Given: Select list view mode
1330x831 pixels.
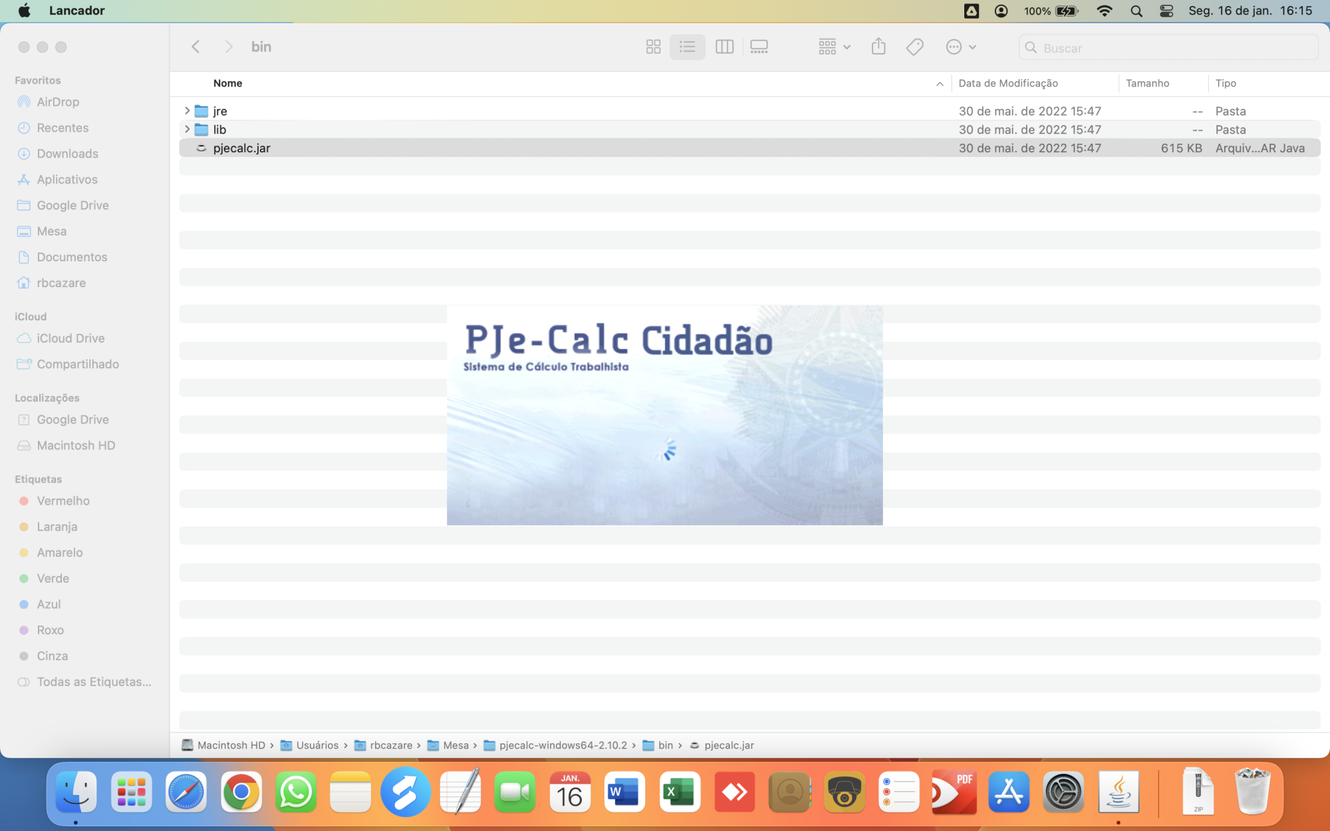Looking at the screenshot, I should point(687,47).
